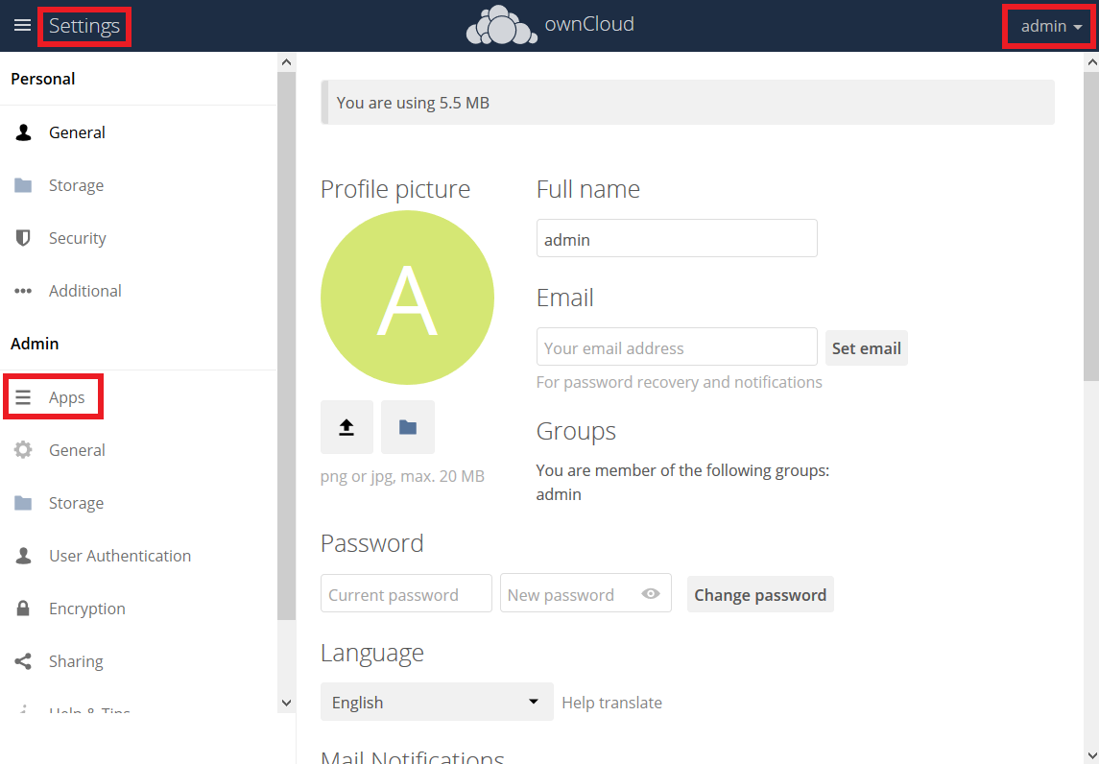Toggle new password visibility eye icon
1099x764 pixels.
click(x=651, y=594)
